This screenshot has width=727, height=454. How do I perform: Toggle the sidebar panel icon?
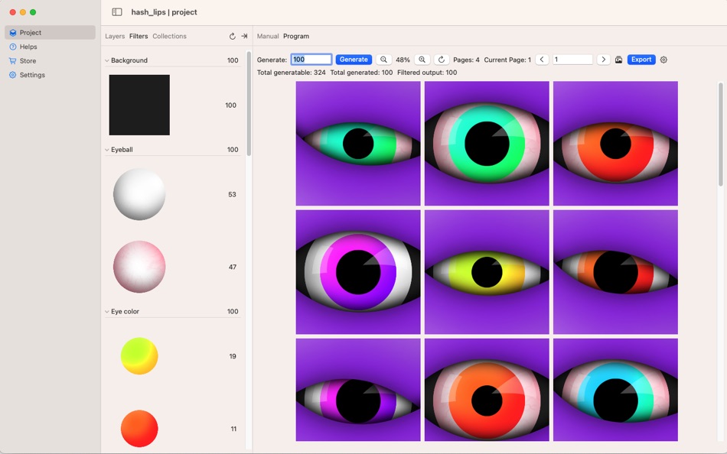pos(117,12)
